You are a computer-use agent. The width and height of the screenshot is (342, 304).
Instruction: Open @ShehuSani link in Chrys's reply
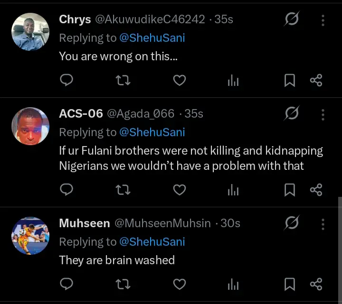[x=152, y=38]
